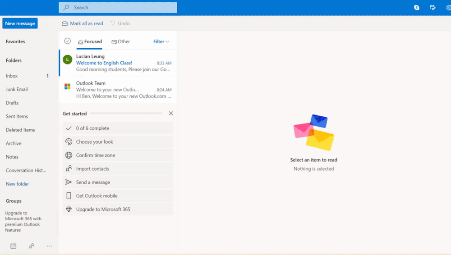Image resolution: width=451 pixels, height=255 pixels.
Task: Select Choose your look step
Action: tap(118, 142)
